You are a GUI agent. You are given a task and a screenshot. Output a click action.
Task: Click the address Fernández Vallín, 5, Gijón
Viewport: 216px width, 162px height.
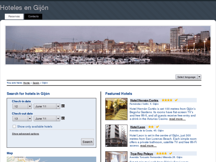pos(144,104)
